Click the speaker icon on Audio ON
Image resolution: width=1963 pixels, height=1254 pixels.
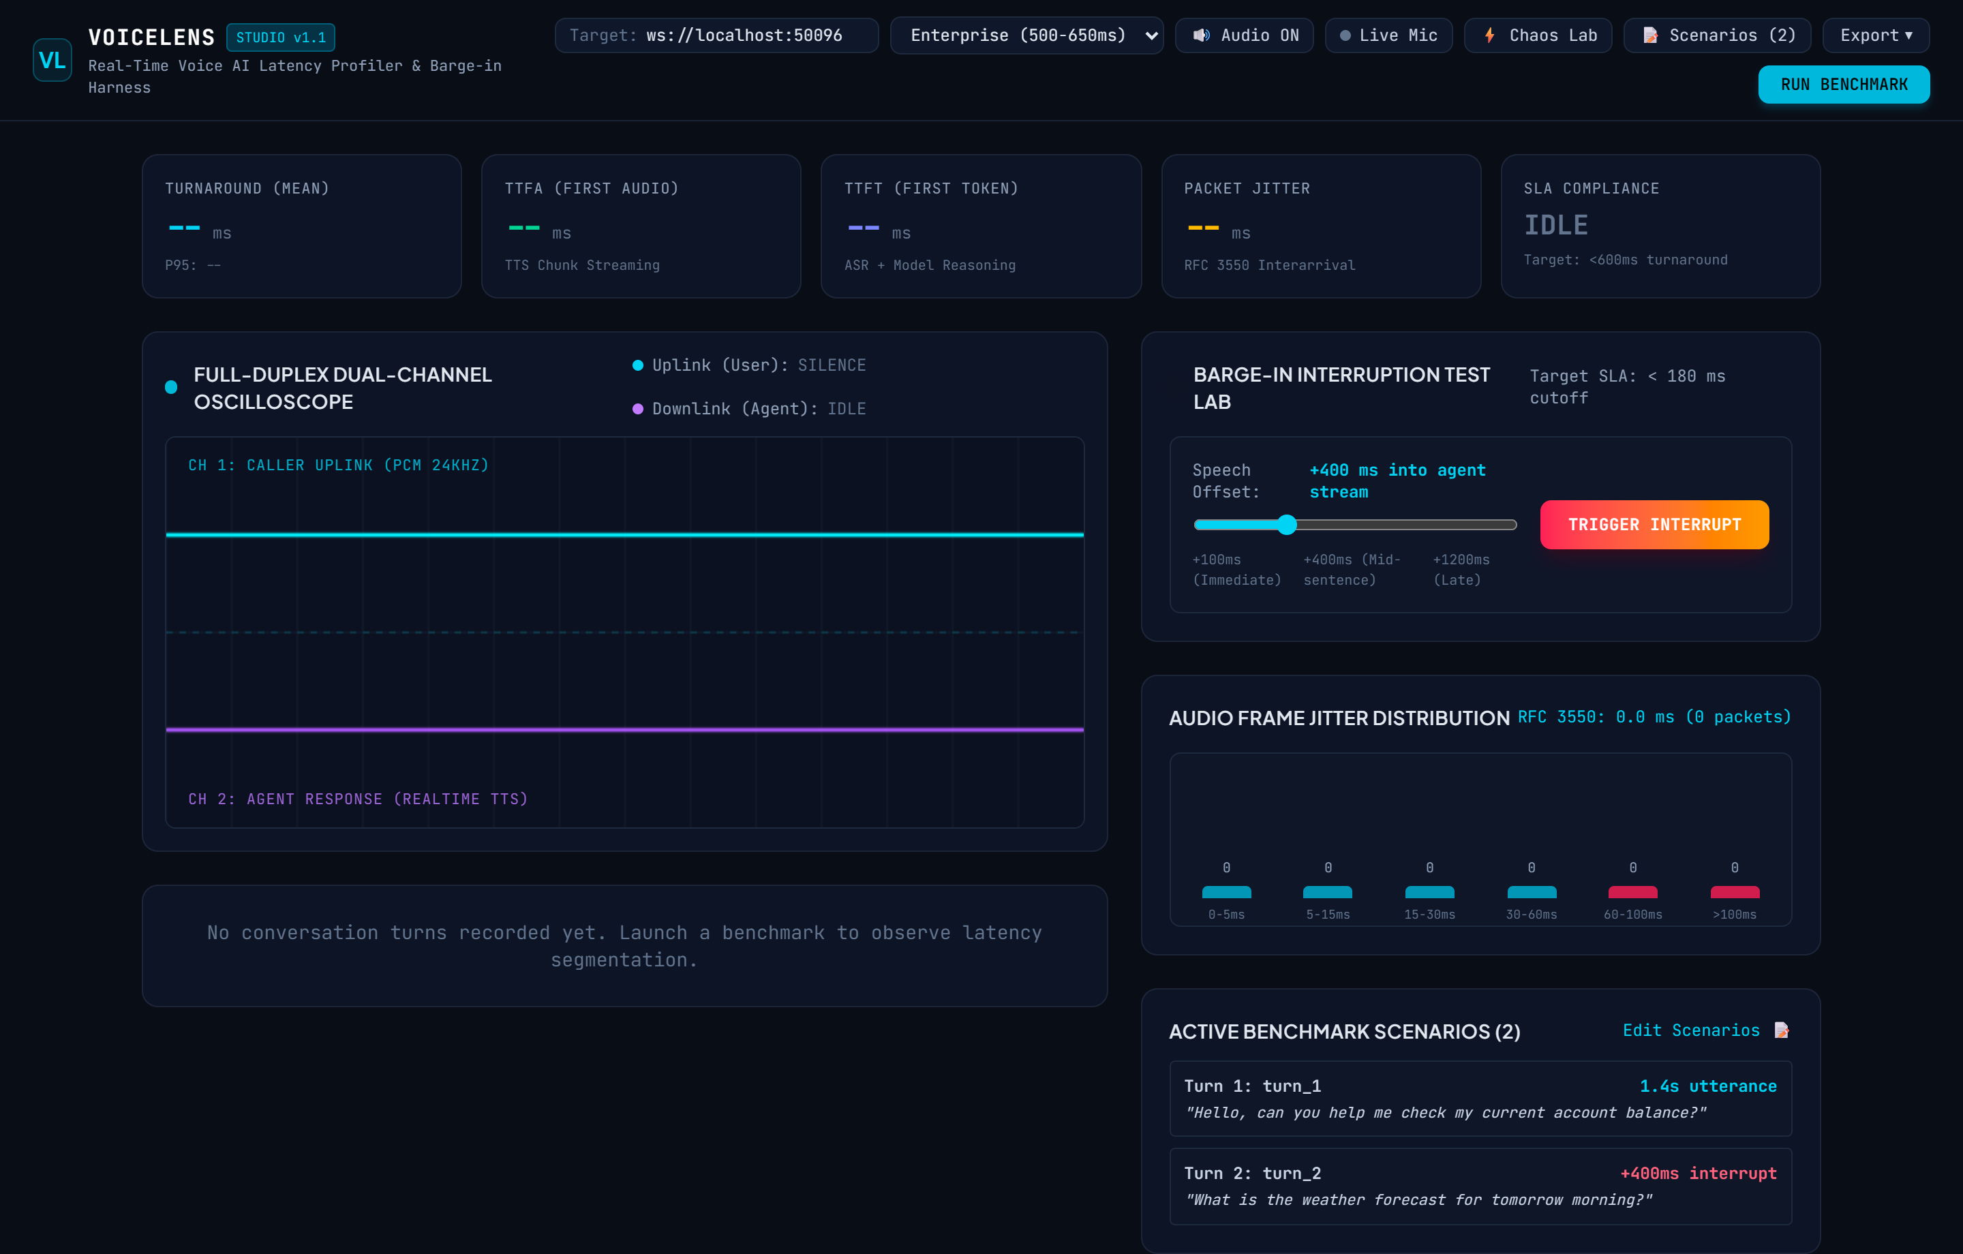pyautogui.click(x=1201, y=35)
